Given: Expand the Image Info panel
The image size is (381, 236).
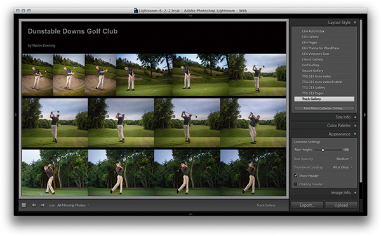Looking at the screenshot, I should [355, 193].
